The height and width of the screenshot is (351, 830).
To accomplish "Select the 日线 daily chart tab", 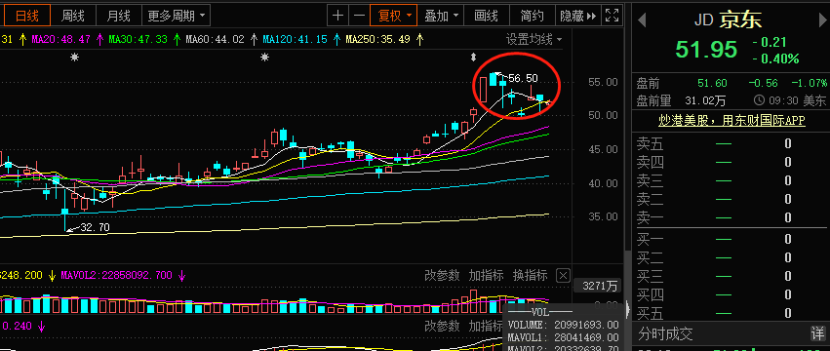I will pos(27,16).
